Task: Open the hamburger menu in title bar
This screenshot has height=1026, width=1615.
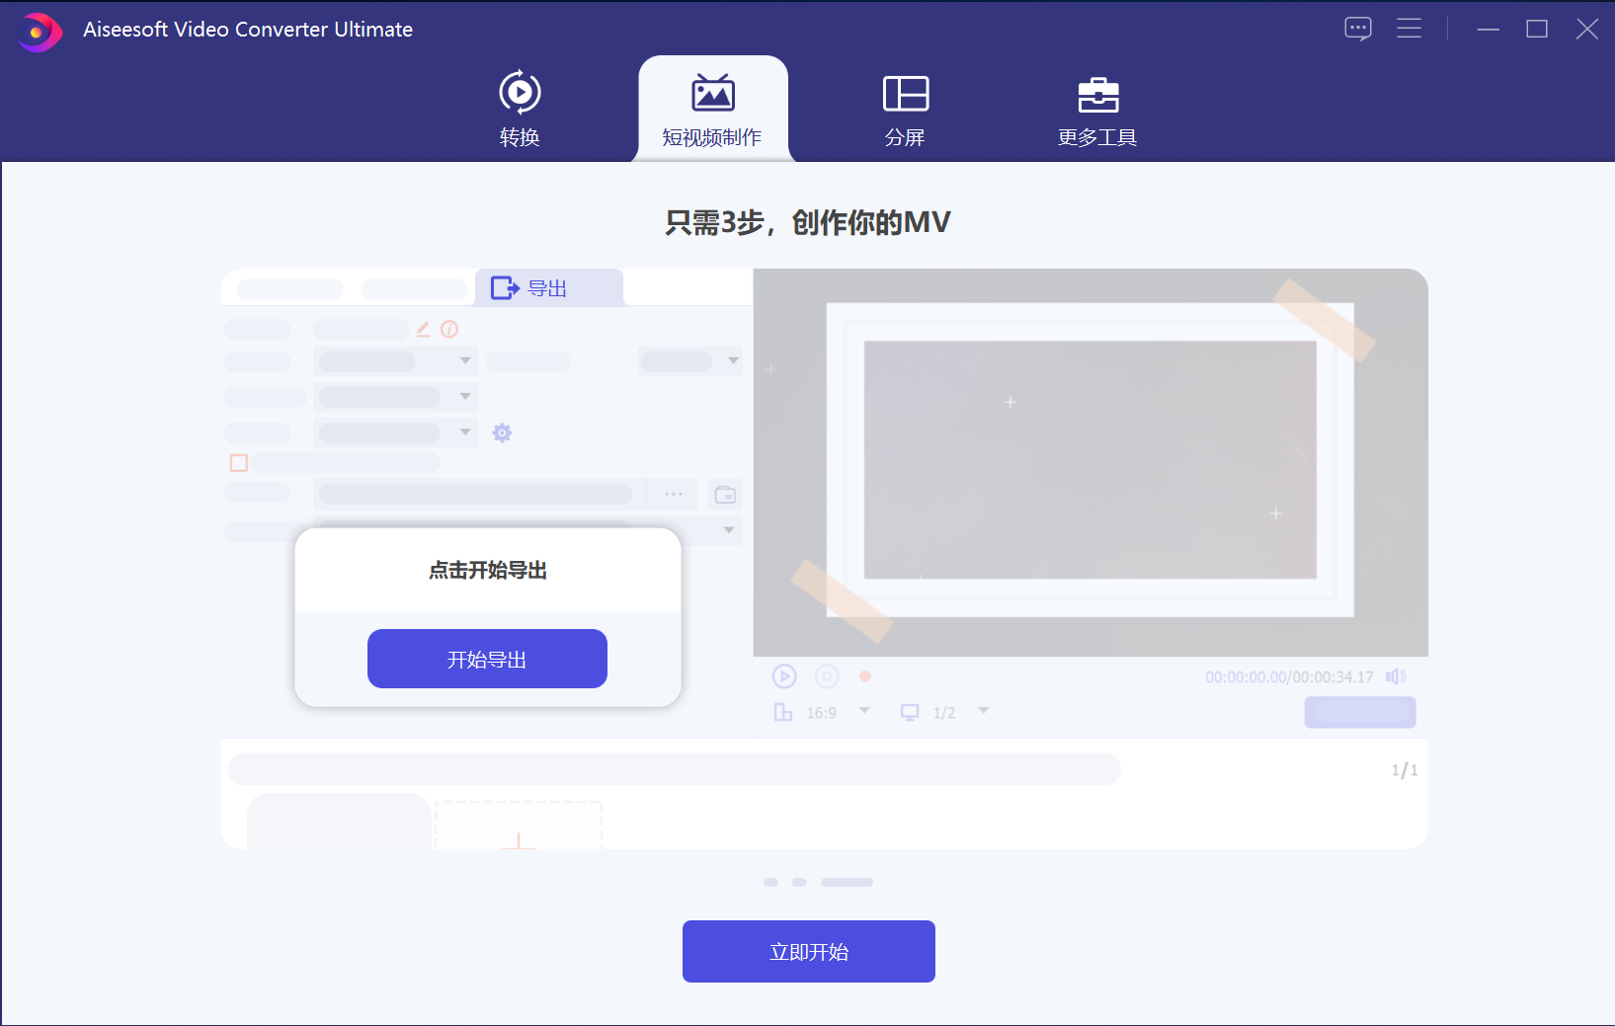Action: pos(1409,29)
